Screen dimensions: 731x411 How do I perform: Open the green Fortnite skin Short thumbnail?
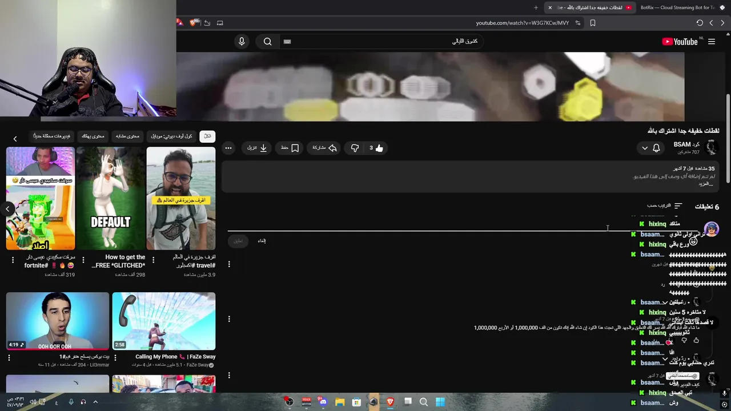pos(40,199)
